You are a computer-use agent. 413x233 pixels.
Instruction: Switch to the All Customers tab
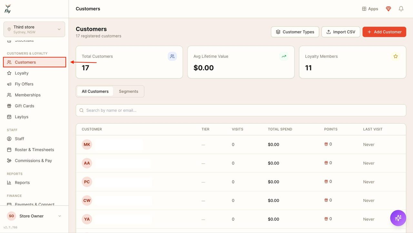point(95,91)
